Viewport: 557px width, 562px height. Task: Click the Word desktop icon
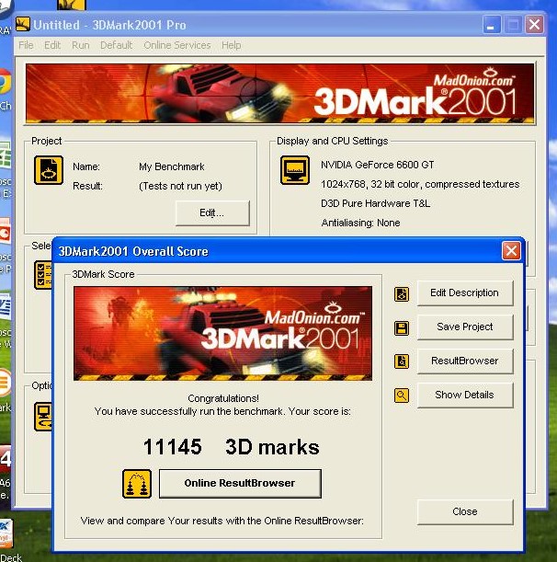[x=5, y=306]
